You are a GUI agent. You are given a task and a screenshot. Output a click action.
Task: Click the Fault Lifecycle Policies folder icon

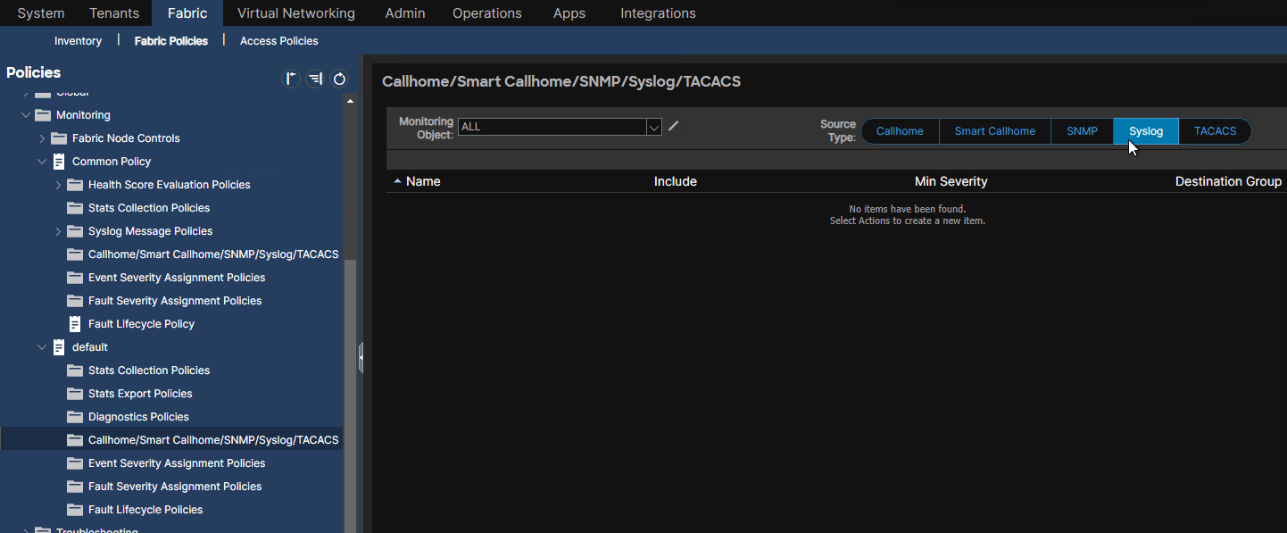point(75,510)
